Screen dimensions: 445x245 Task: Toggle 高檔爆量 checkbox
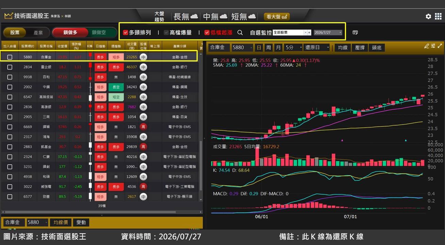(166, 33)
